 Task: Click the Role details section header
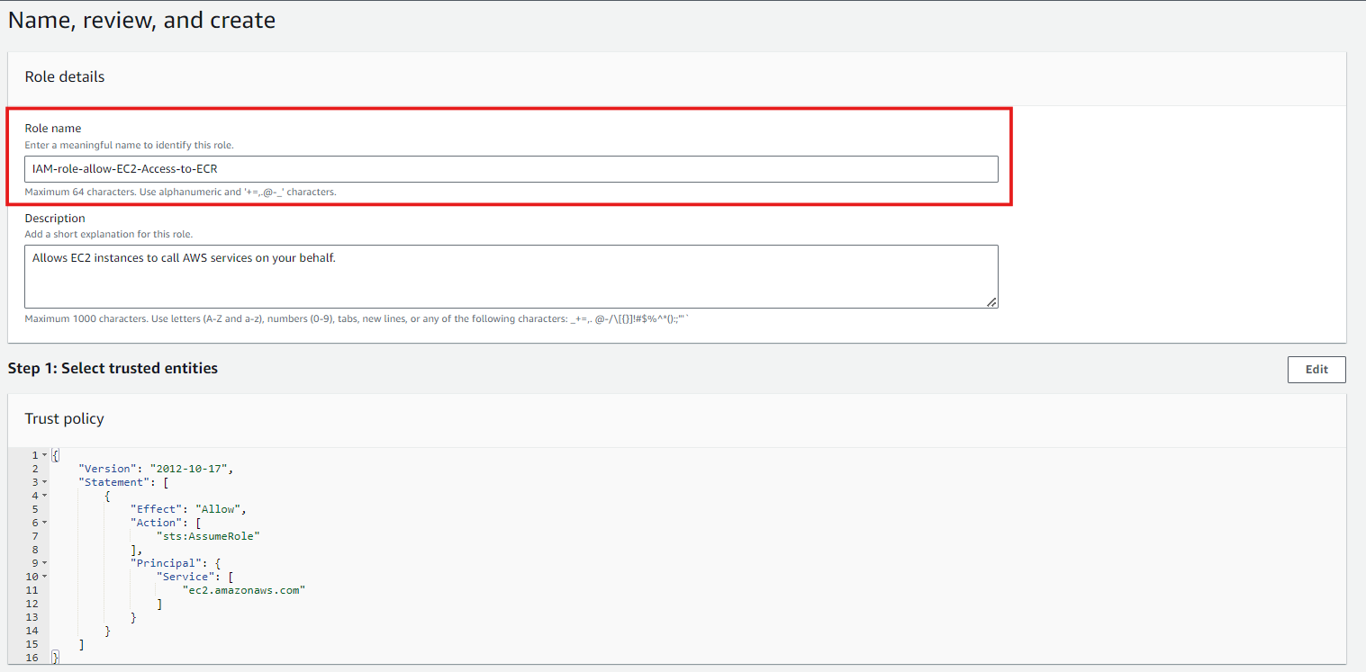(64, 76)
